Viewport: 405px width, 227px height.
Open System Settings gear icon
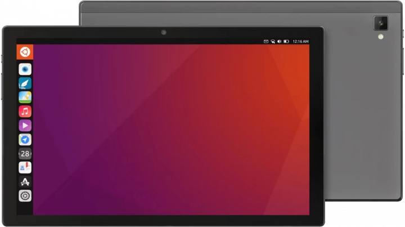coord(25,195)
